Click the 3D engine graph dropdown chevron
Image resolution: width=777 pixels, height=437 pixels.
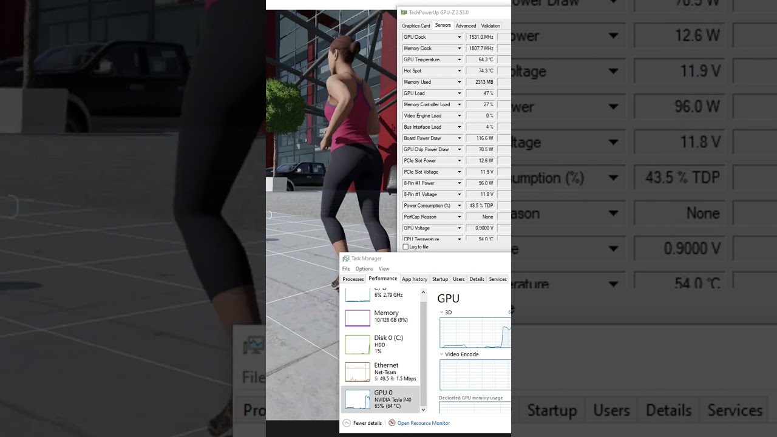tap(442, 313)
